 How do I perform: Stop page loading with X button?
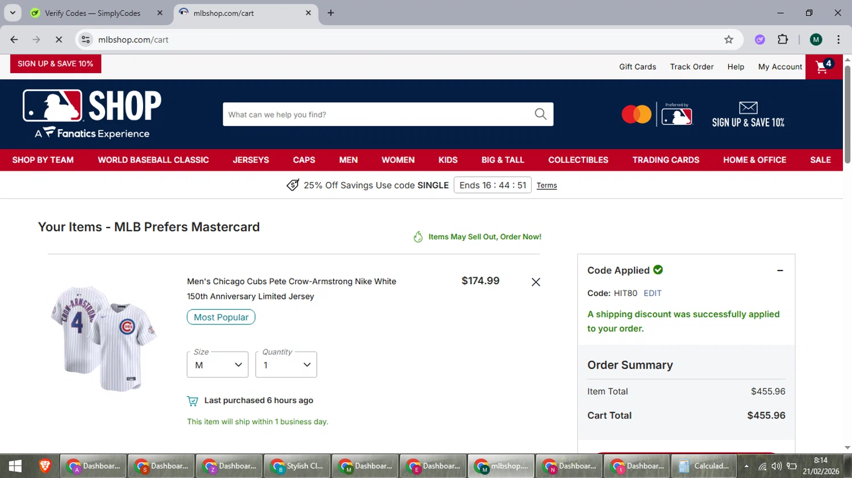tap(59, 39)
